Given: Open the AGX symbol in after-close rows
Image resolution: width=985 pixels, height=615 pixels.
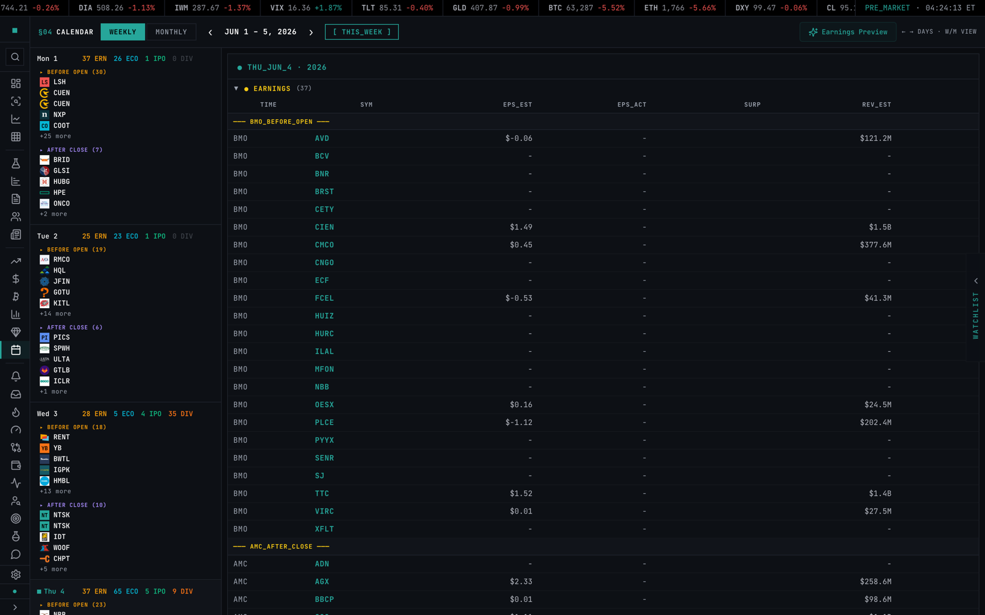Looking at the screenshot, I should point(322,582).
